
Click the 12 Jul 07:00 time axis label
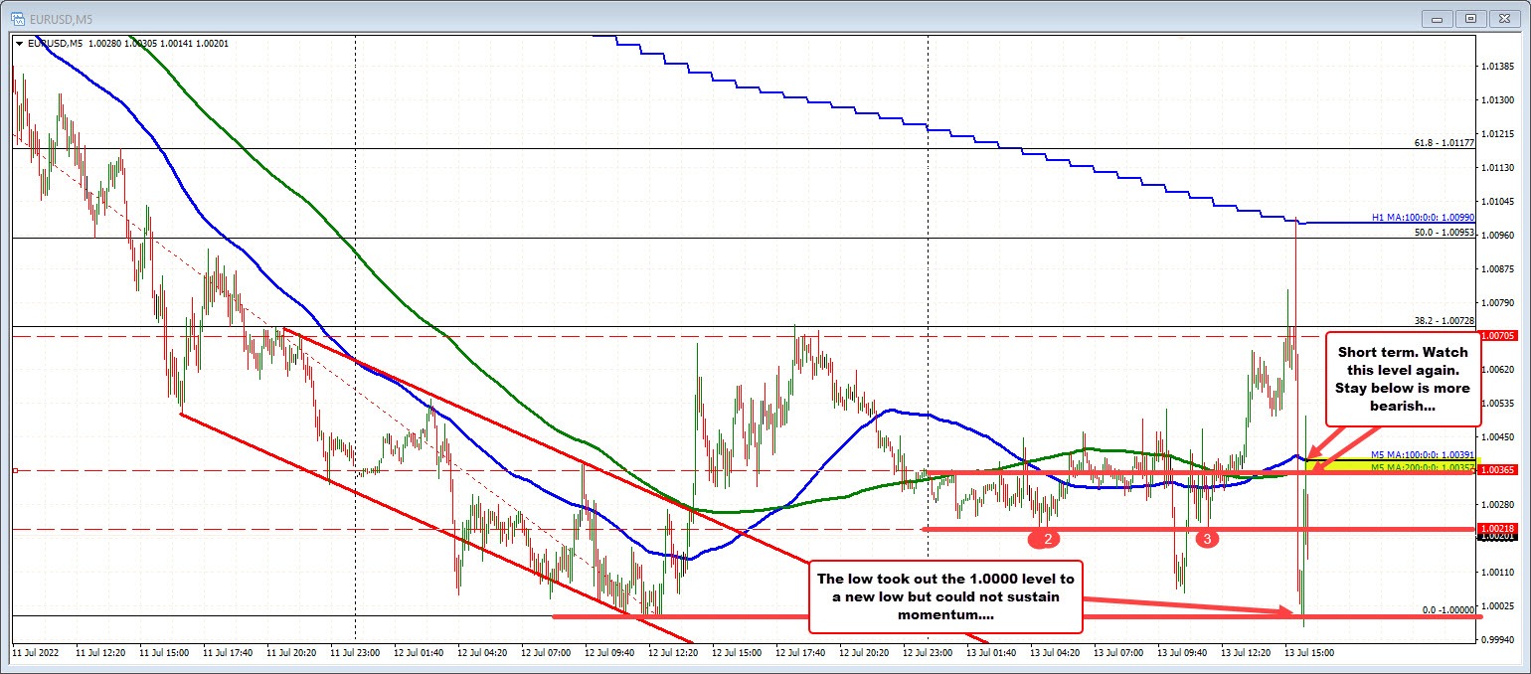tap(546, 653)
